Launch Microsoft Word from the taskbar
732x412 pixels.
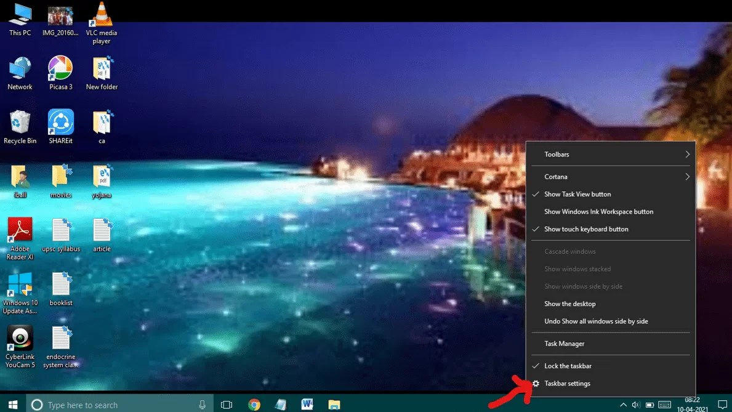tap(307, 405)
